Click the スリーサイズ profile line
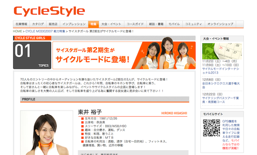This screenshot has width=257, height=155. pyautogui.click(x=106, y=126)
